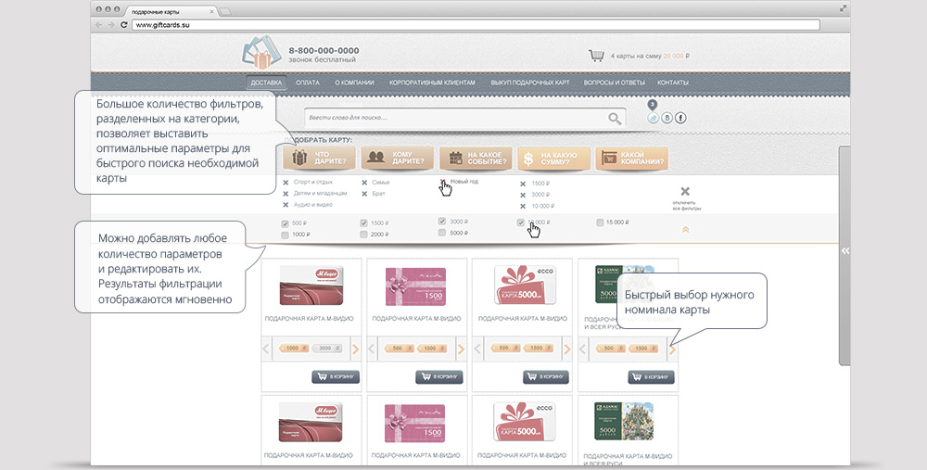Image resolution: width=927 pixels, height=470 pixels.
Task: Open the На какую сумму? filter
Action: coord(553,158)
